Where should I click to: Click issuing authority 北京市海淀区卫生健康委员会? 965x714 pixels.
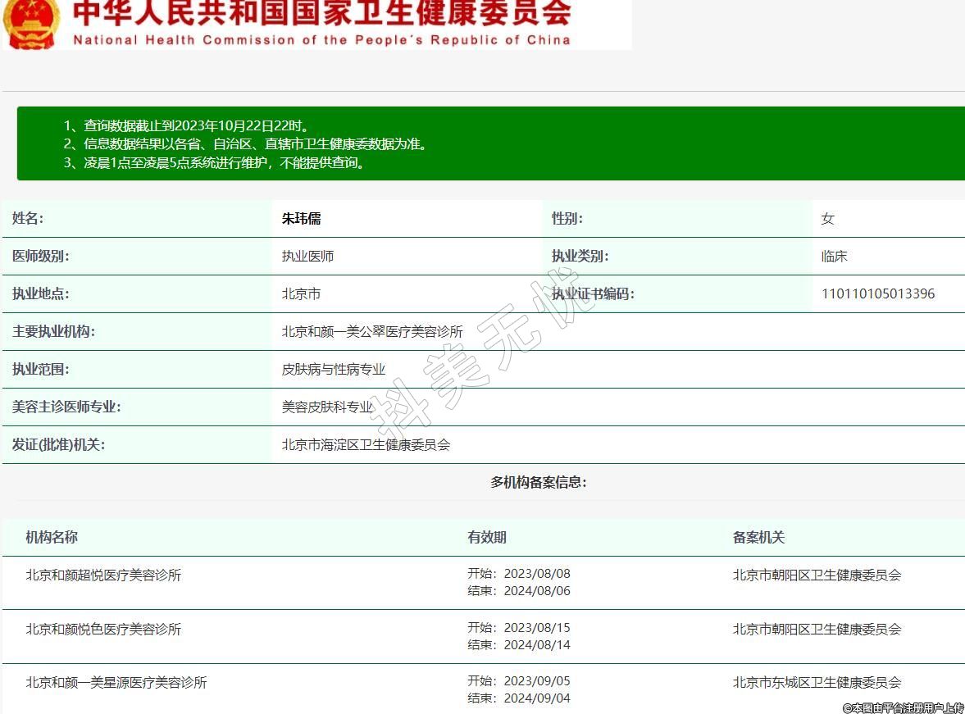click(x=366, y=445)
